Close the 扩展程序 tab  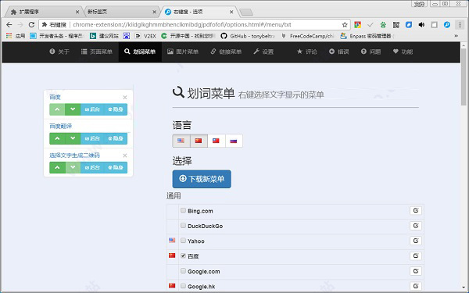(77, 12)
